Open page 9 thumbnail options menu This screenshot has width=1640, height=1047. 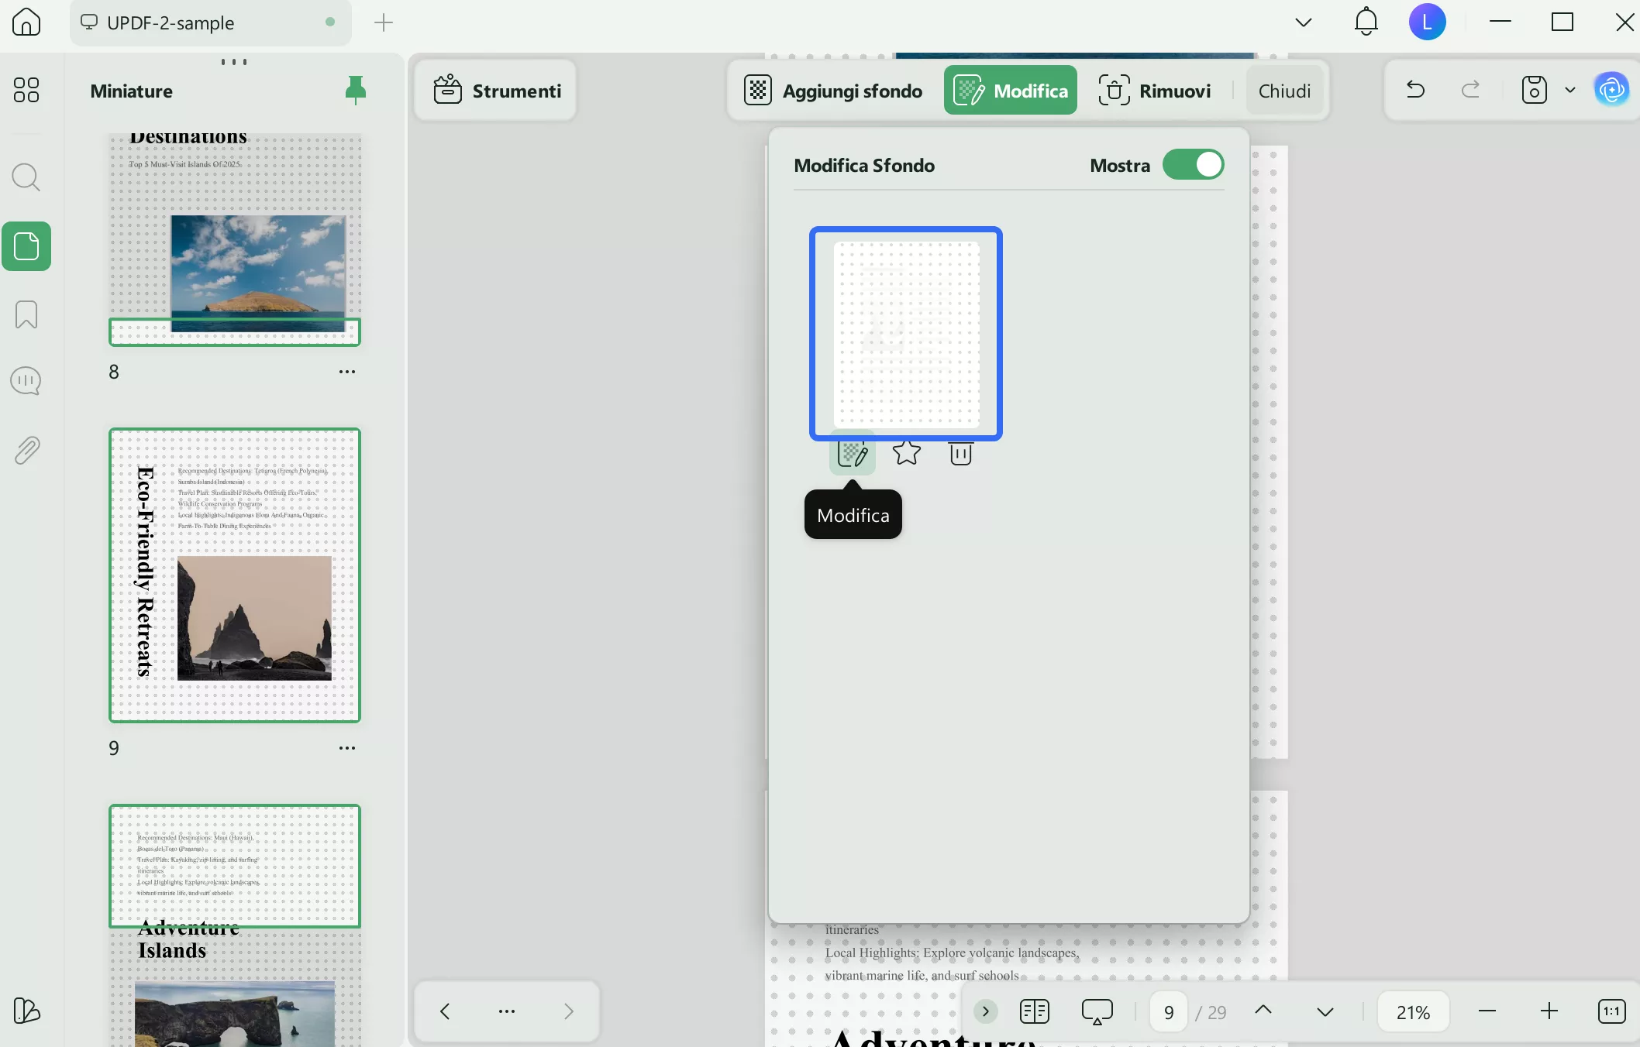point(346,748)
